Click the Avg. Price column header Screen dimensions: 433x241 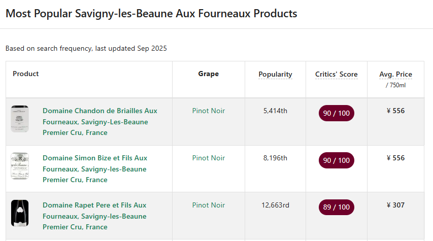(395, 75)
